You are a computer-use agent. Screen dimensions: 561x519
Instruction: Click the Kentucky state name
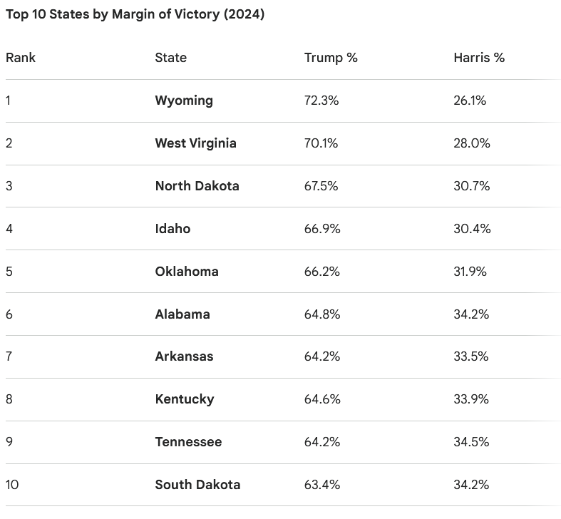184,399
